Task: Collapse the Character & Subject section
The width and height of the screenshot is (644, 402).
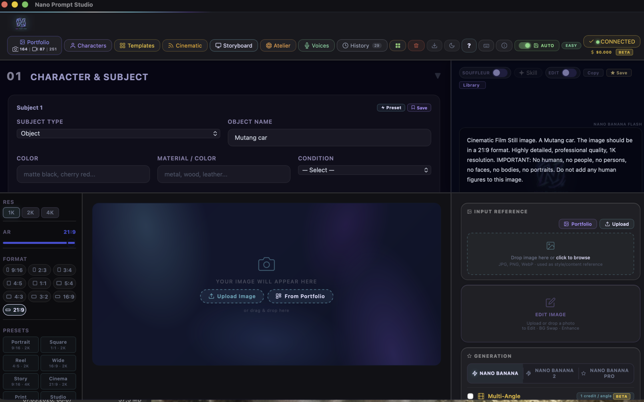Action: tap(437, 76)
